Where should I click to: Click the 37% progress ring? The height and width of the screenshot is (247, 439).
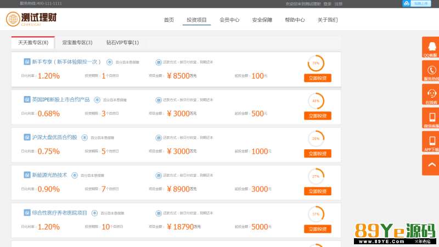(x=316, y=214)
